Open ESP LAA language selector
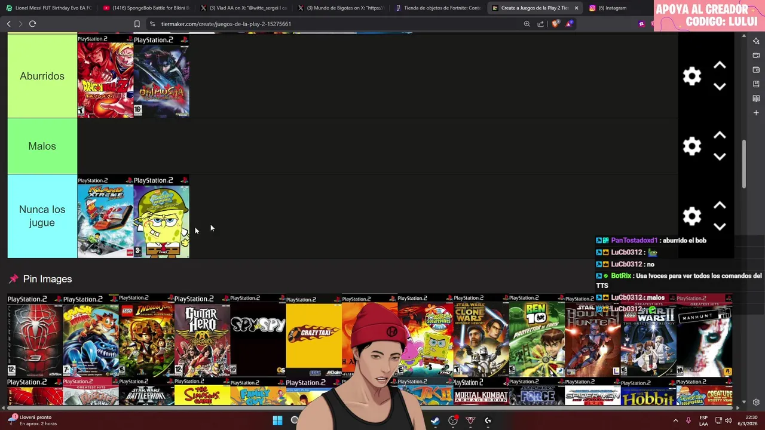This screenshot has width=765, height=430. pyautogui.click(x=703, y=420)
